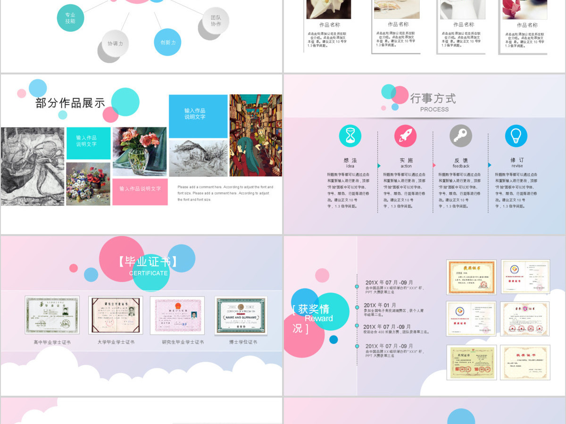Open the house pencil sketch image

(198, 158)
